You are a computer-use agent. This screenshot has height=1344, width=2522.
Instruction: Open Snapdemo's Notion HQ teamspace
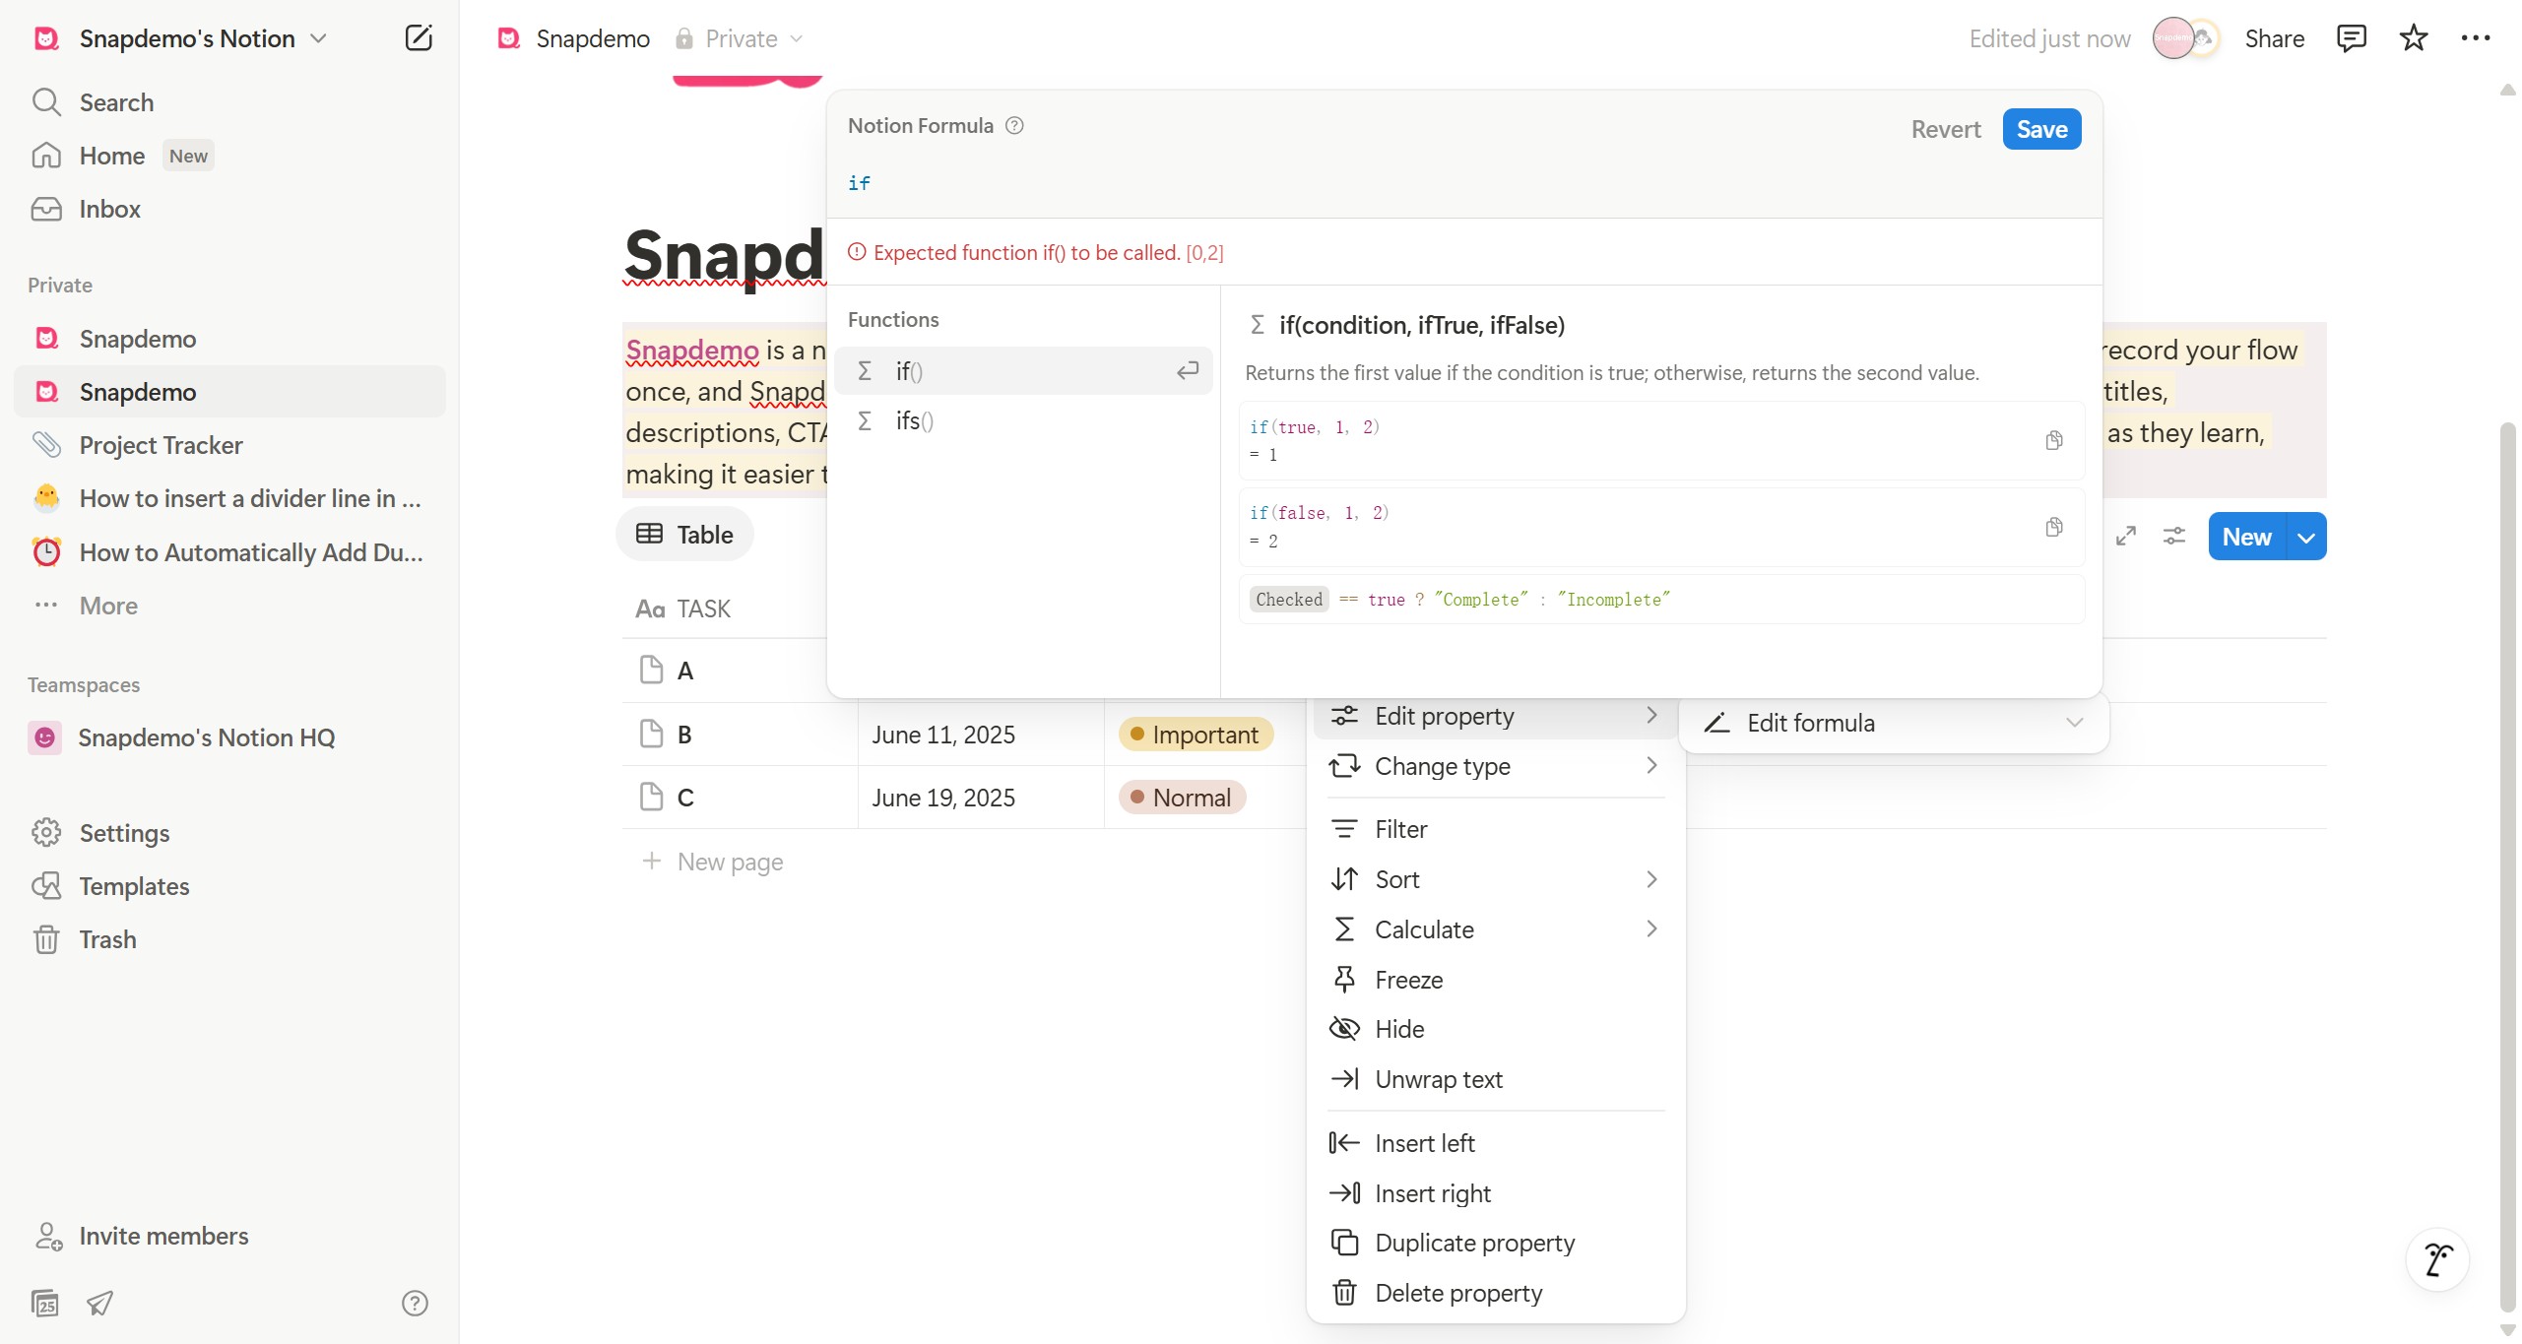228,737
